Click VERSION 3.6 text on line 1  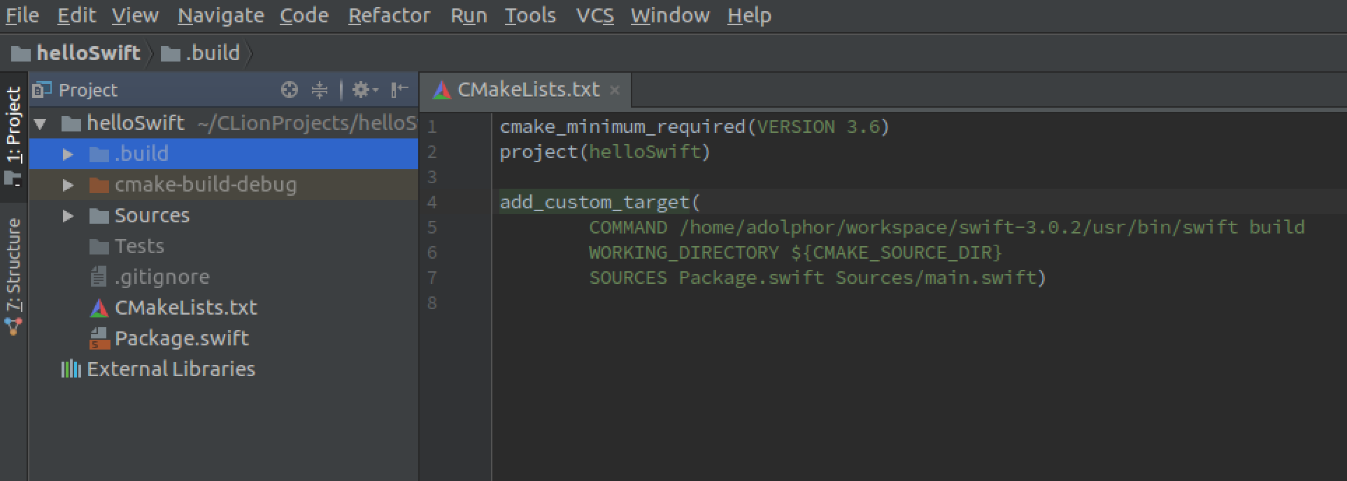(818, 127)
